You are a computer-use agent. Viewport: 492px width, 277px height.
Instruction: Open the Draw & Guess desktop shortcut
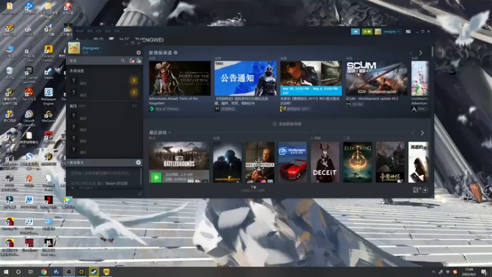click(29, 54)
